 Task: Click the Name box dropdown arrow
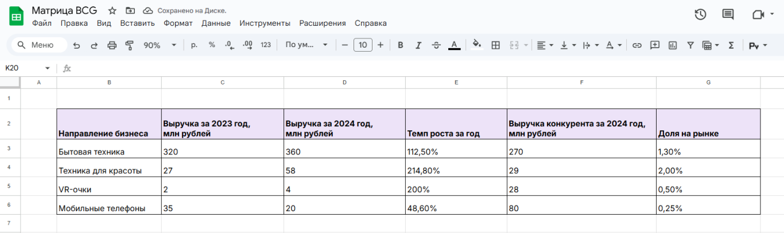pyautogui.click(x=48, y=68)
